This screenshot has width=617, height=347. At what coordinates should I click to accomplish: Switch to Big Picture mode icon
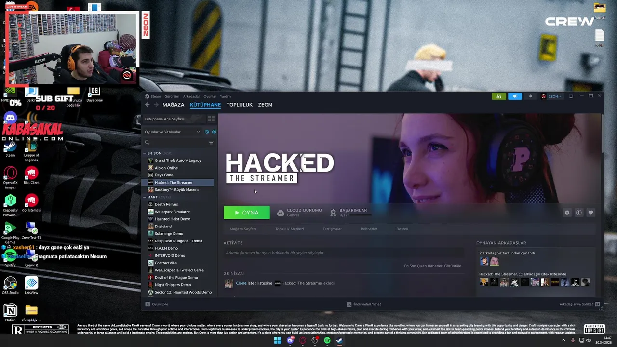pos(571,96)
